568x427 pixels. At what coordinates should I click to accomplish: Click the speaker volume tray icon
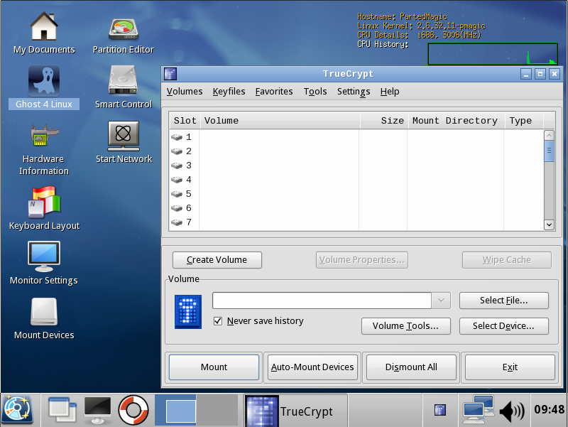pos(511,411)
